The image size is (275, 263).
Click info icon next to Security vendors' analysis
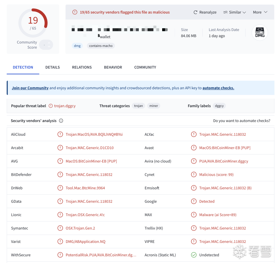(x=61, y=121)
